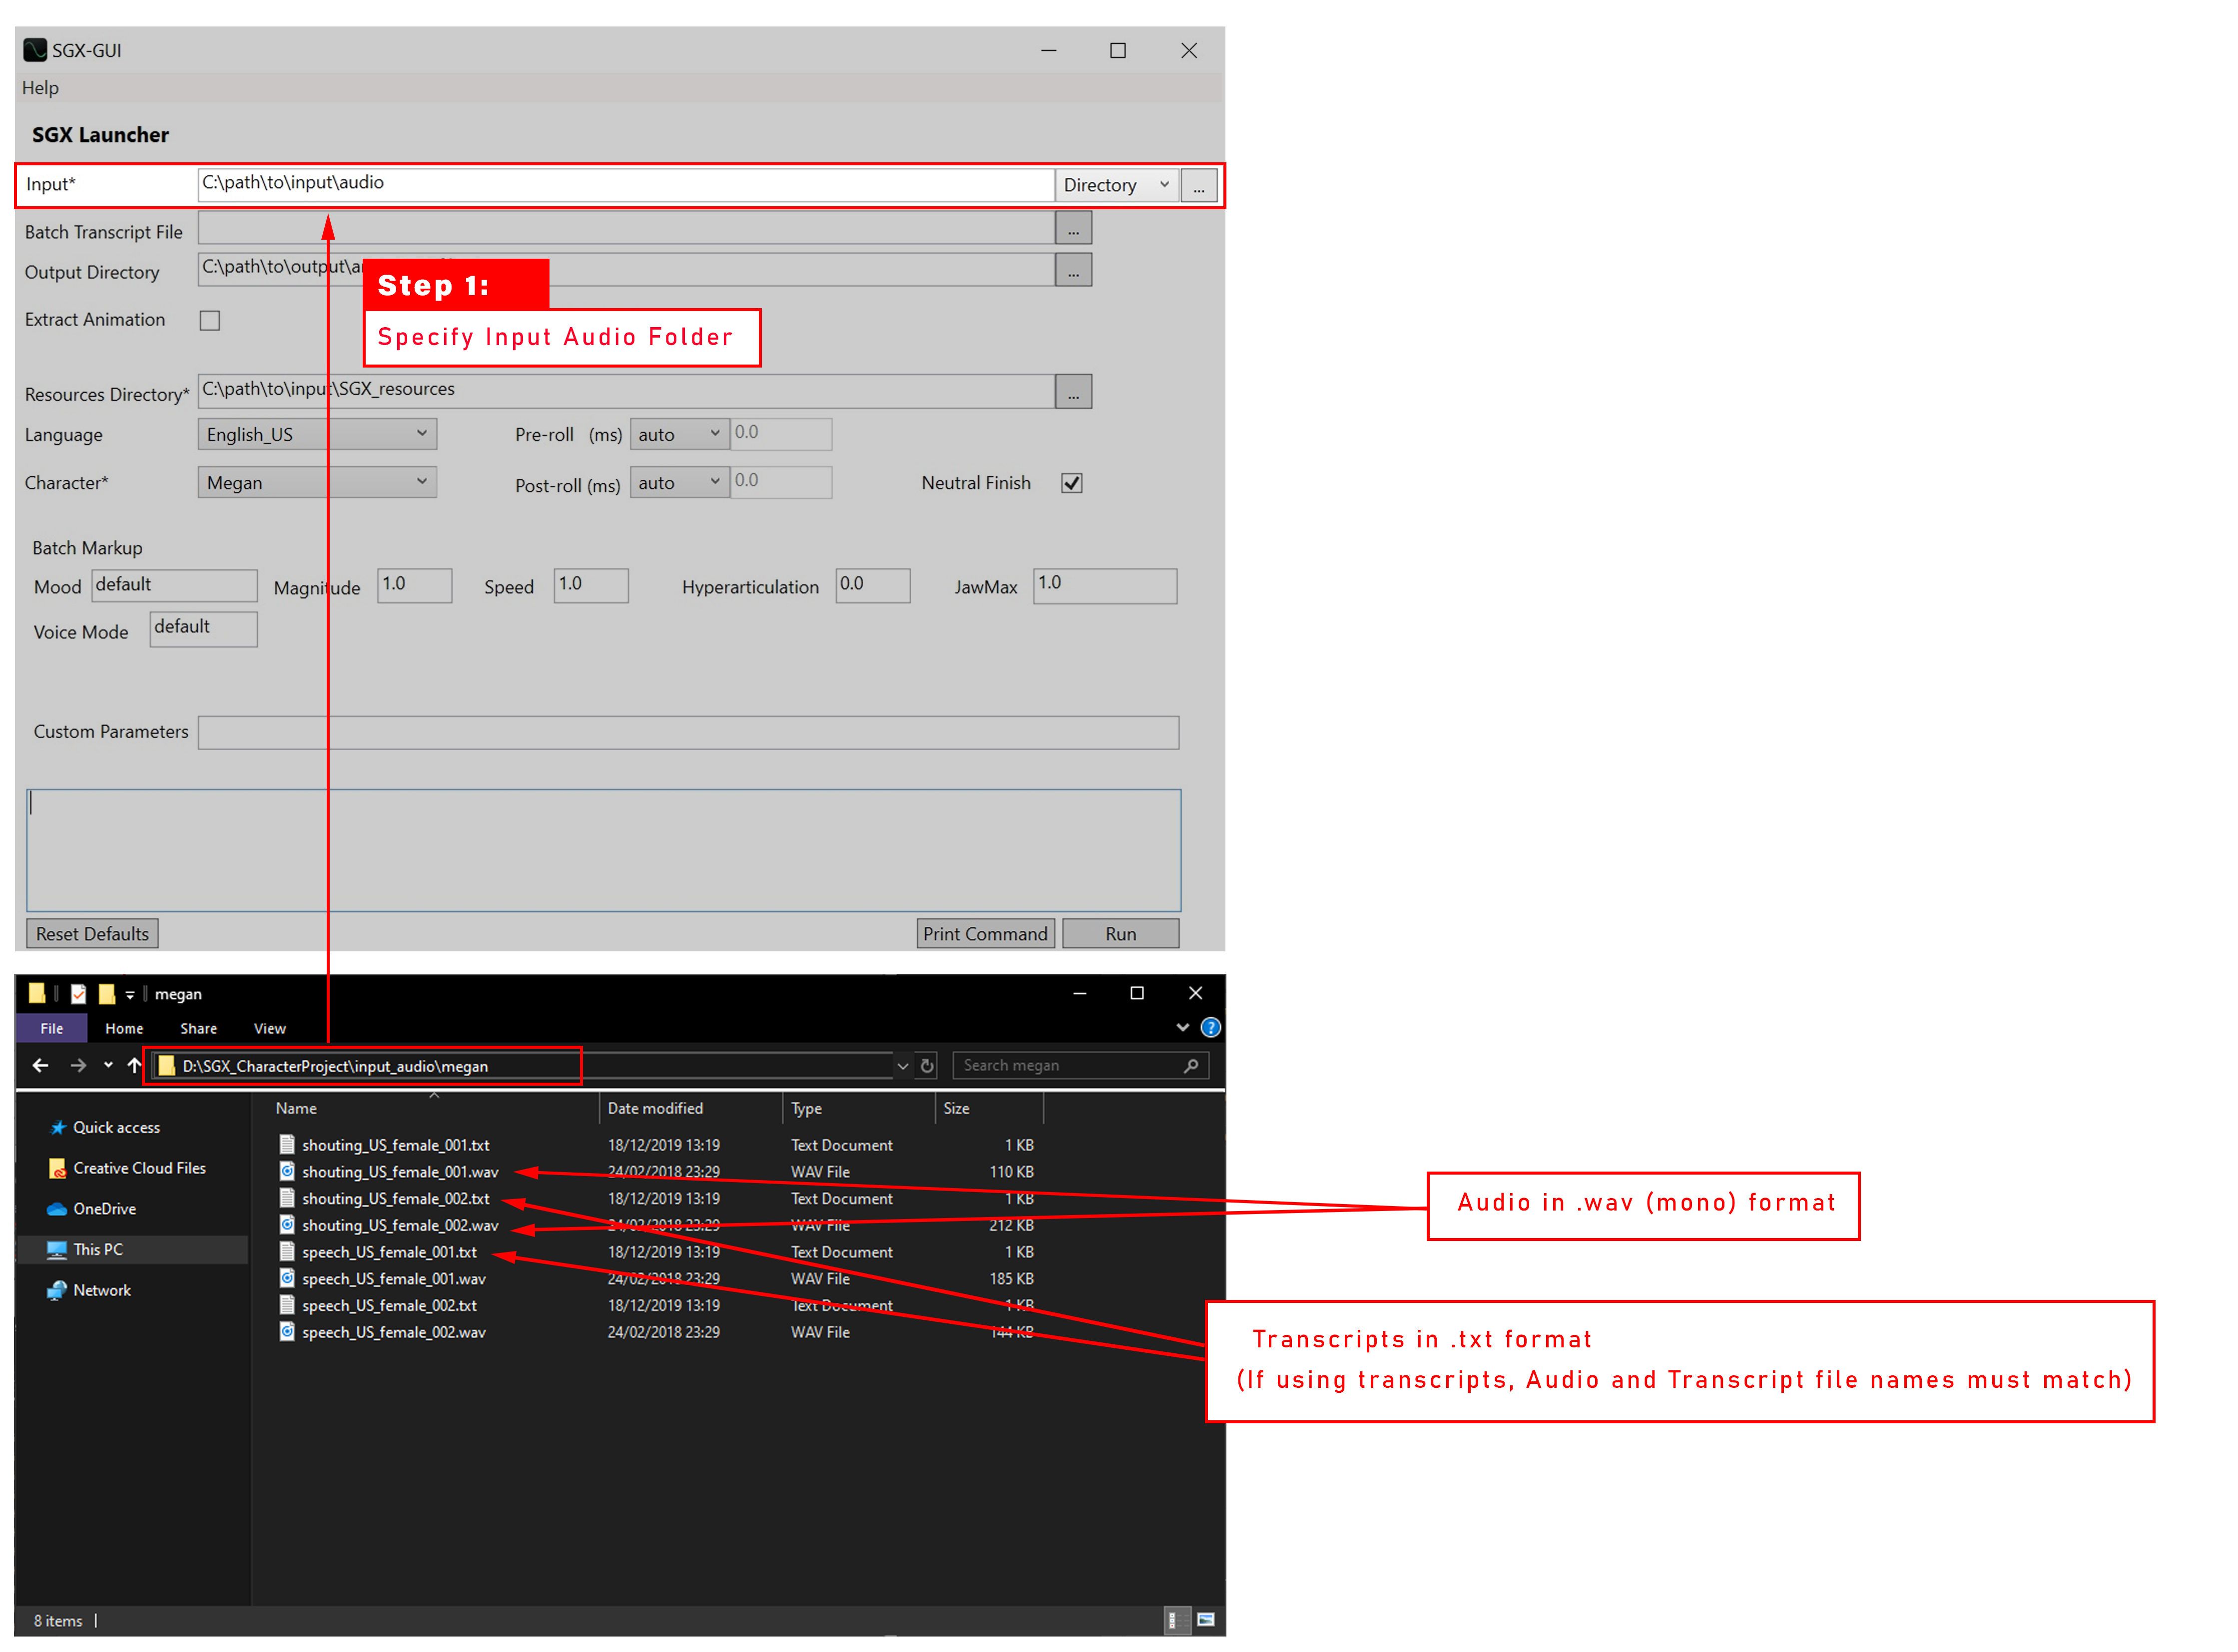
Task: Click the Explorer up-directory arrow
Action: click(x=134, y=1066)
